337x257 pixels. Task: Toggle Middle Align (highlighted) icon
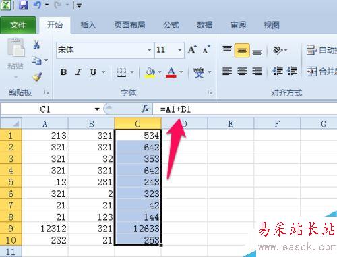(x=242, y=51)
